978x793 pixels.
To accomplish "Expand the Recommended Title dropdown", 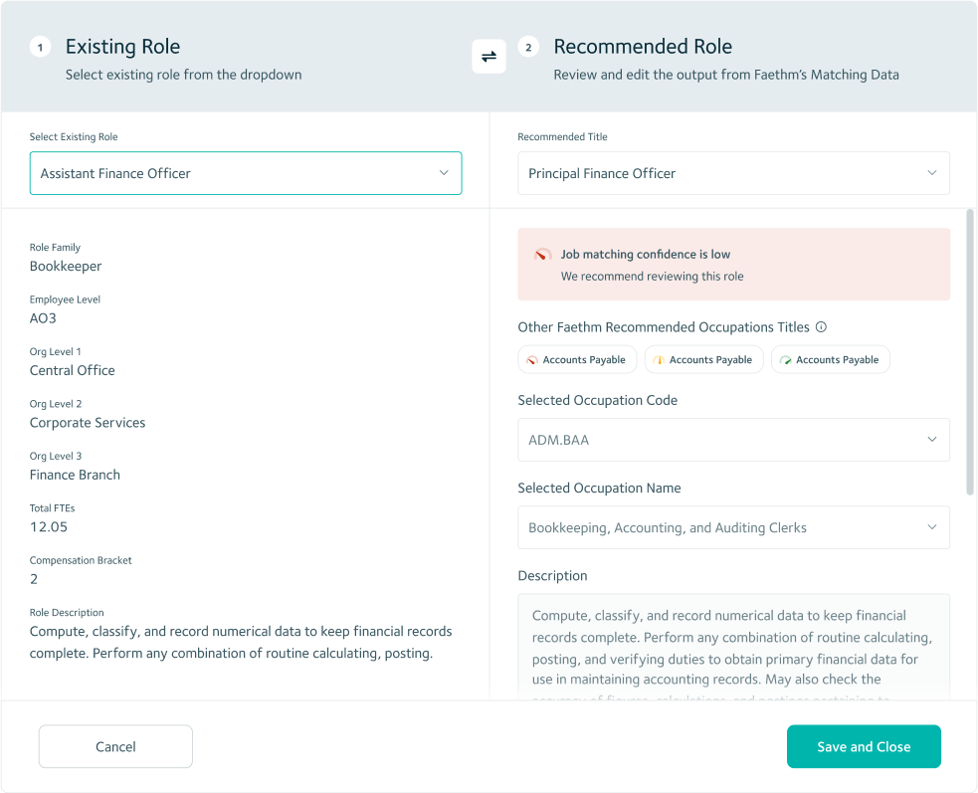I will click(733, 173).
